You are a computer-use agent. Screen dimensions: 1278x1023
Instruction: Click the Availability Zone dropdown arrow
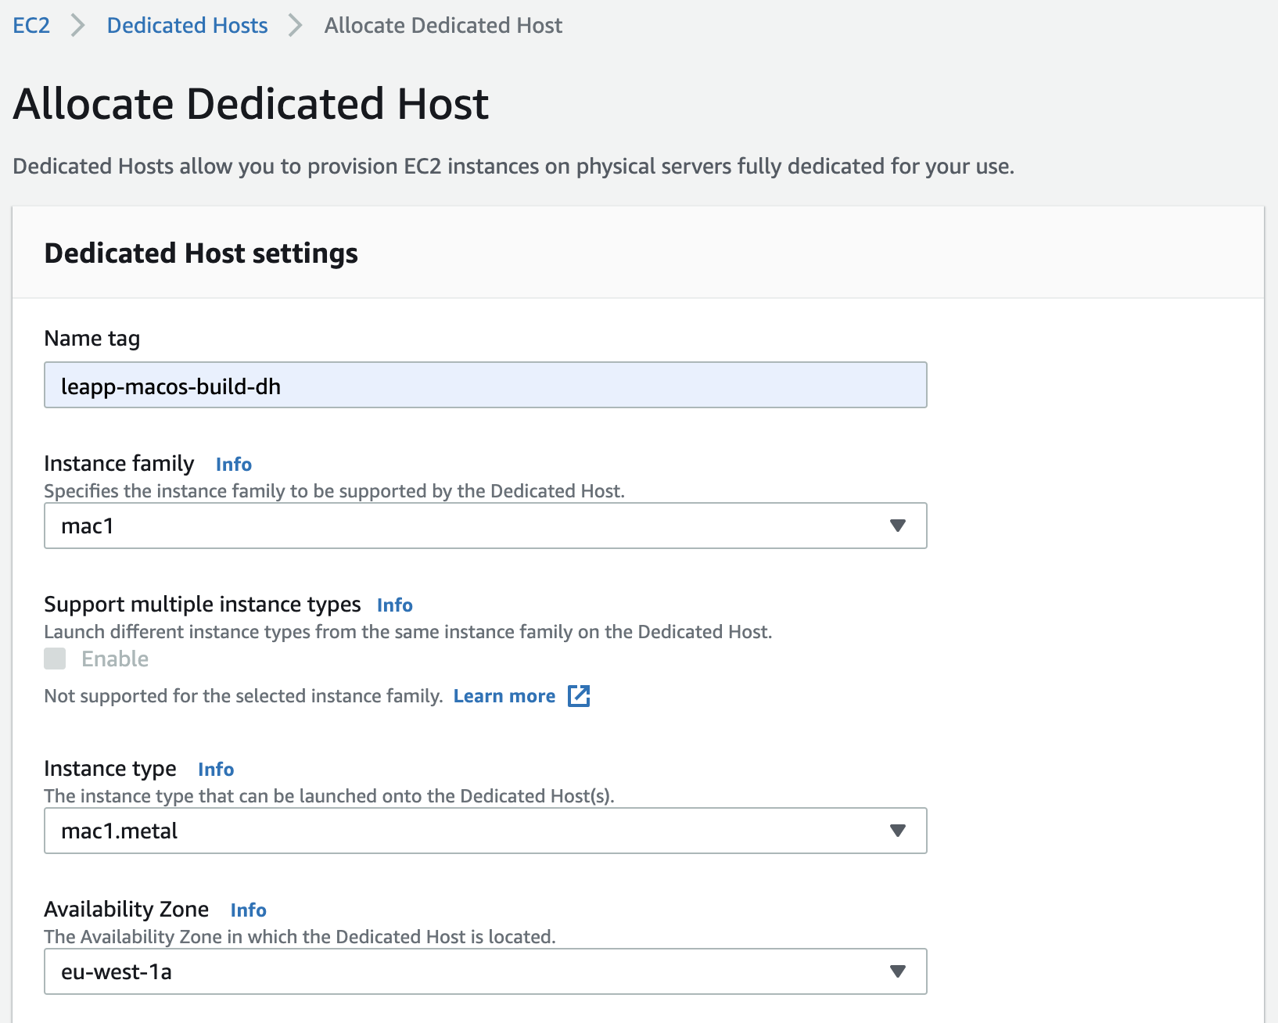tap(897, 971)
